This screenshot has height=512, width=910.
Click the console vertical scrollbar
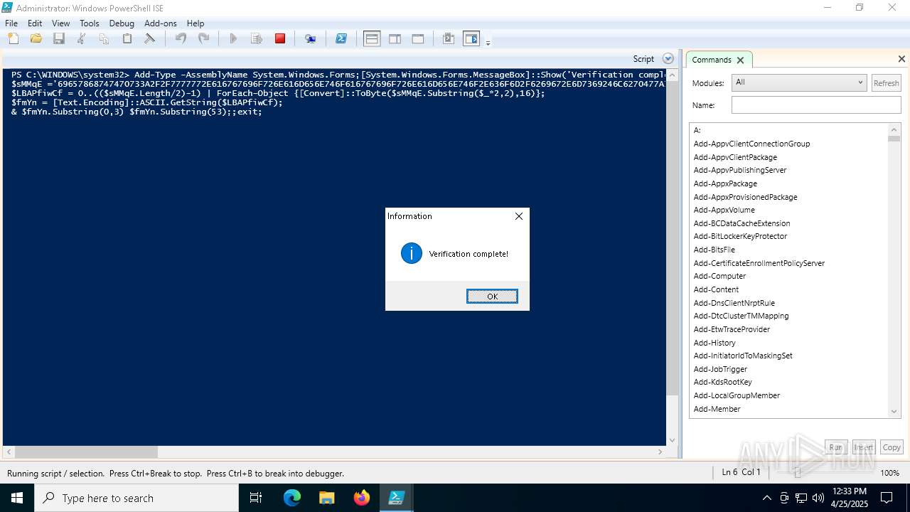click(673, 257)
